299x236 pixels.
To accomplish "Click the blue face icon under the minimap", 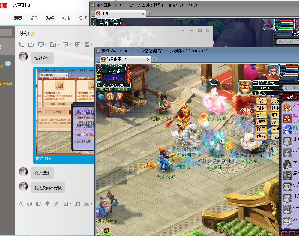I will pos(101,97).
